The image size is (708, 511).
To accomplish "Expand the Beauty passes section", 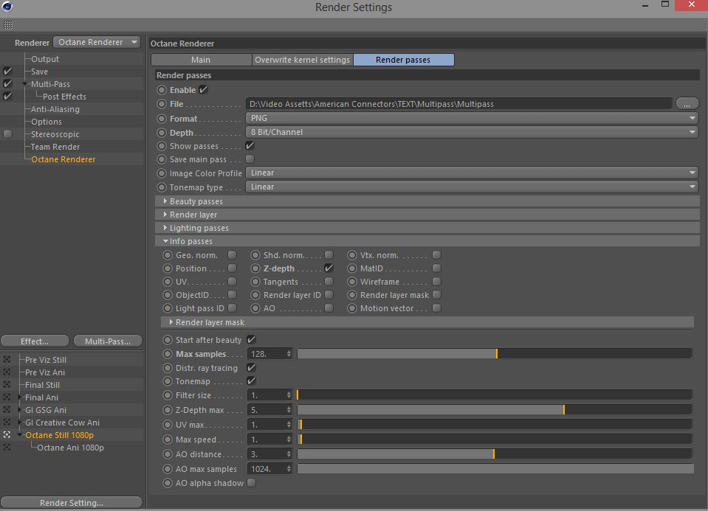I will click(x=165, y=201).
